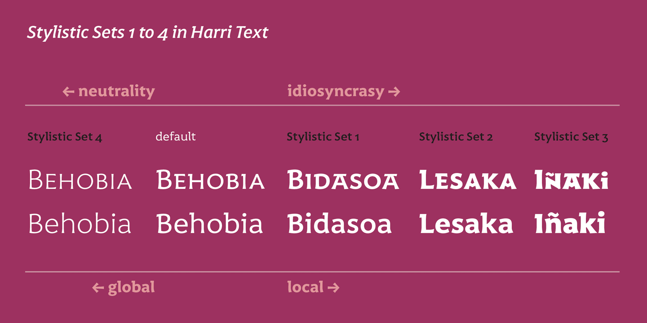Select the default label
647x323 pixels.
click(176, 136)
